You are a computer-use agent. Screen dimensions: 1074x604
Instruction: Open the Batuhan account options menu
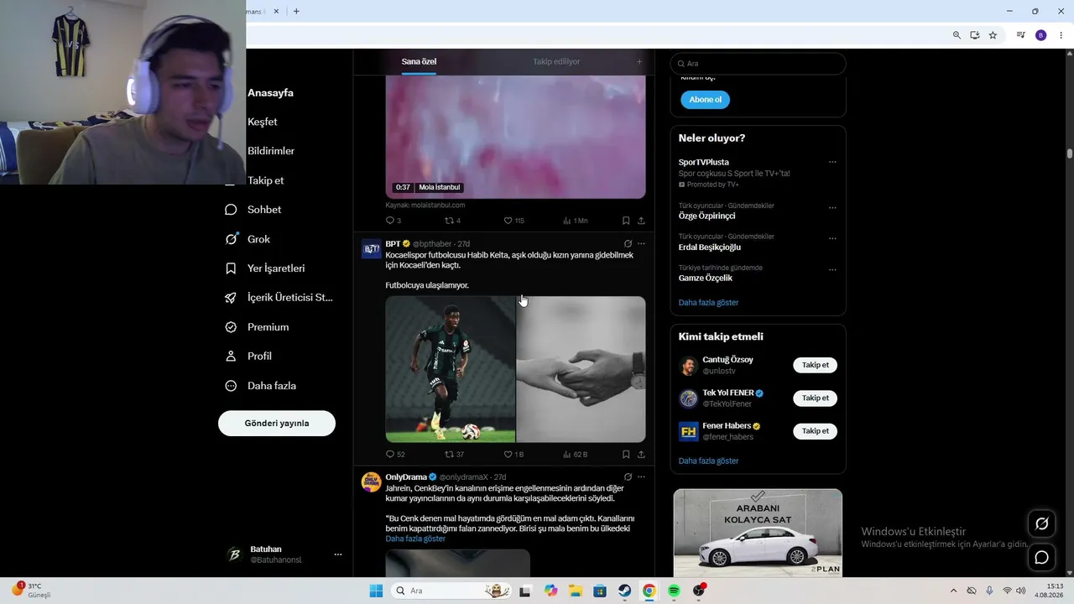tap(338, 555)
